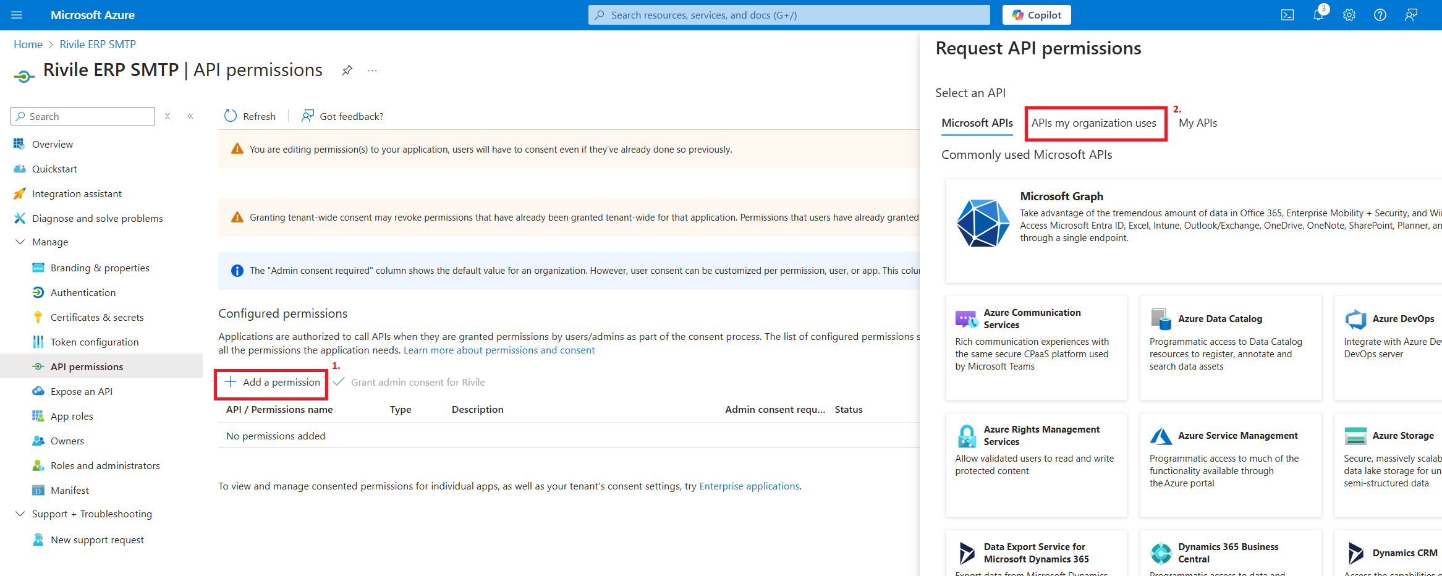
Task: Switch to APIs my organization uses tab
Action: (x=1093, y=123)
